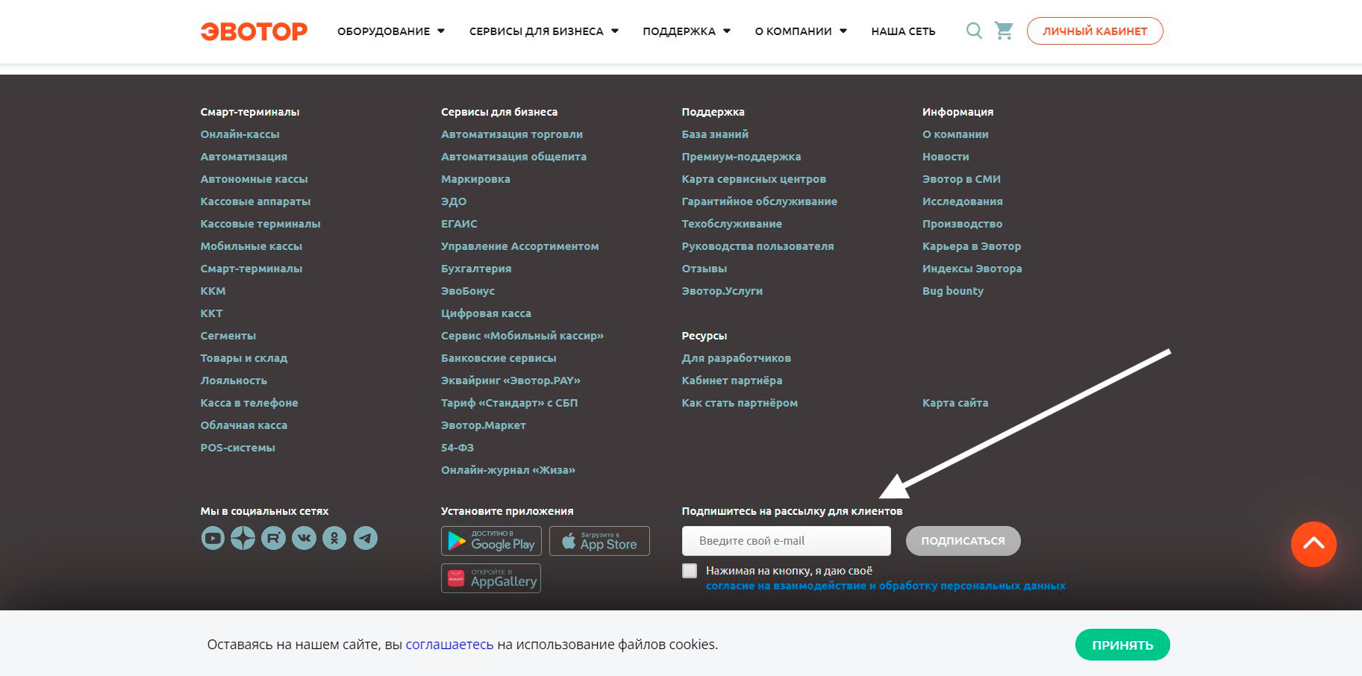Open the База знаний footer link
Screen dimensions: 1362x676
715,134
